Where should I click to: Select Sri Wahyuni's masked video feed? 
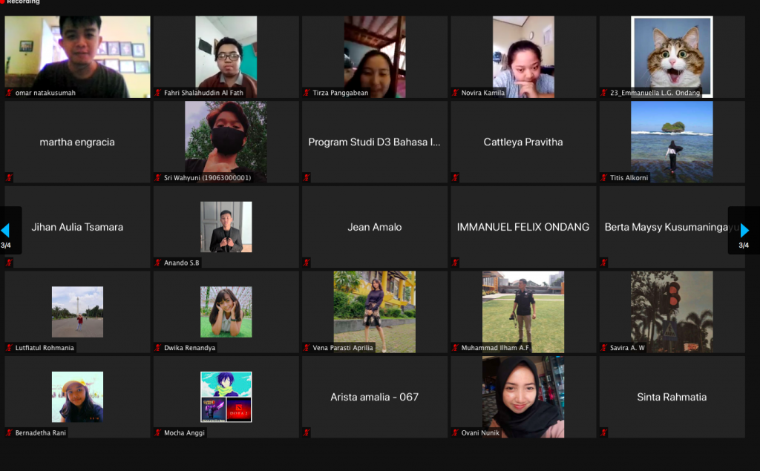click(x=226, y=142)
